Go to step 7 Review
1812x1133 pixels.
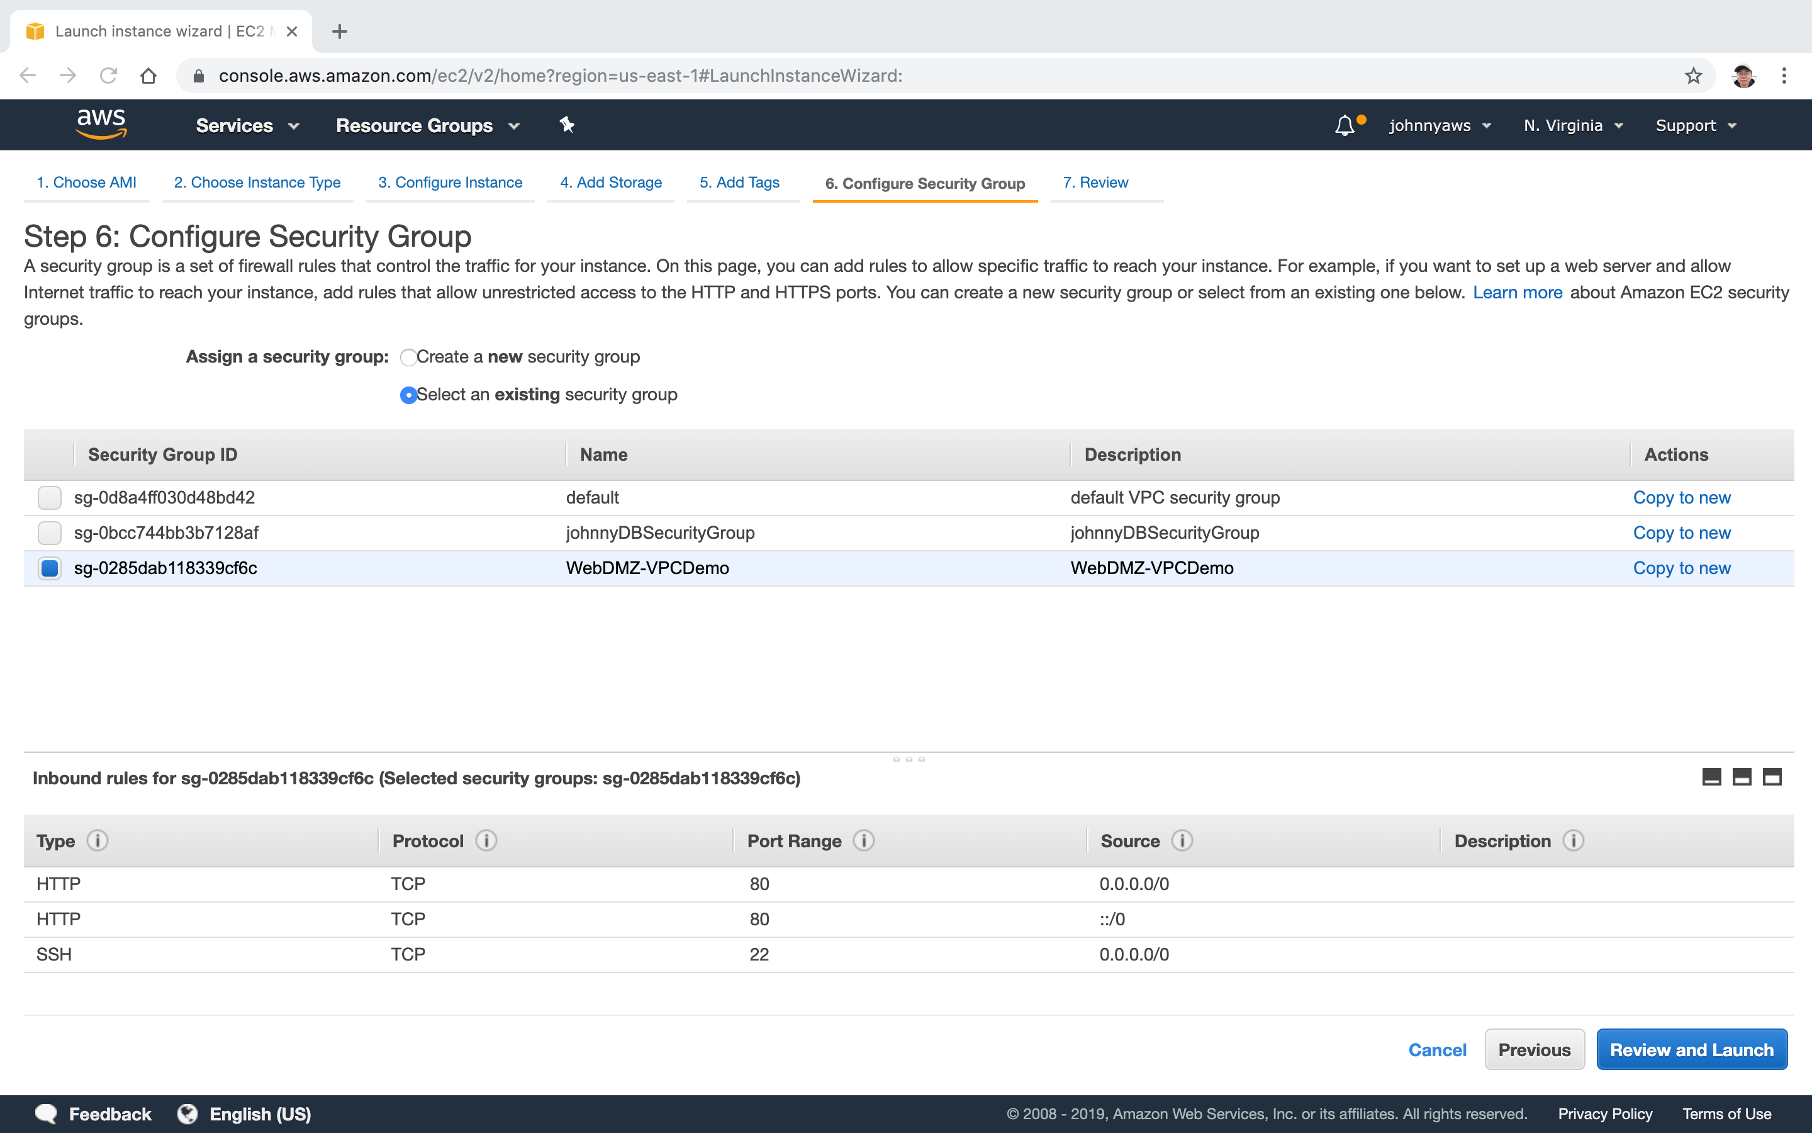coord(1095,182)
